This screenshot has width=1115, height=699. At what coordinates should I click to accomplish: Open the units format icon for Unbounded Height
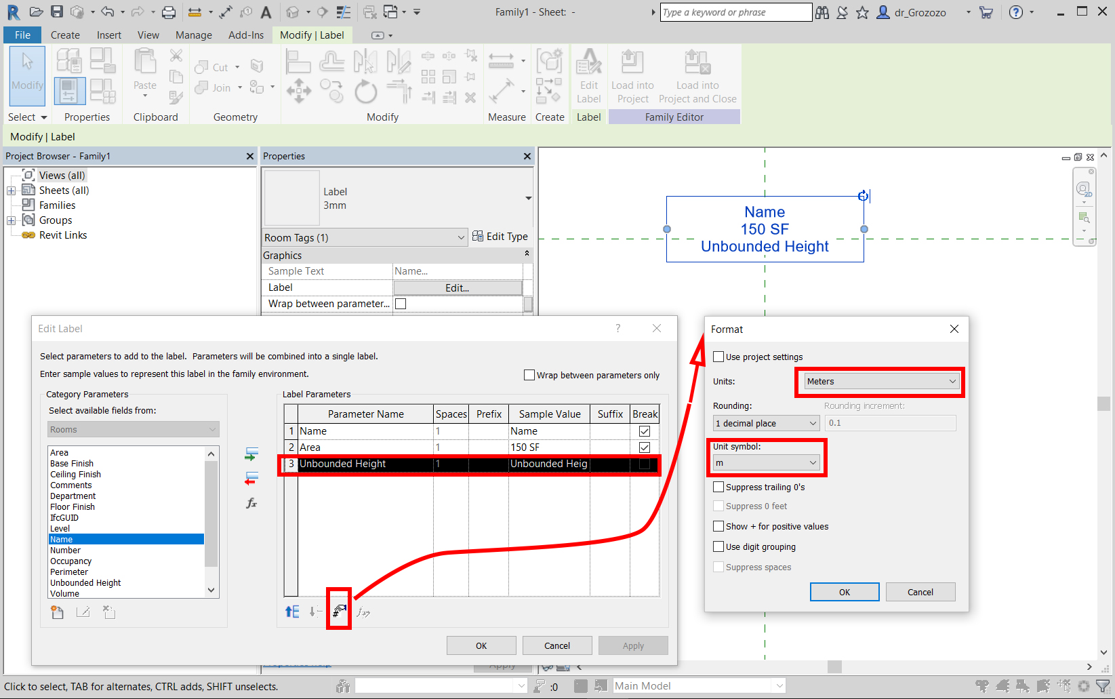point(338,610)
